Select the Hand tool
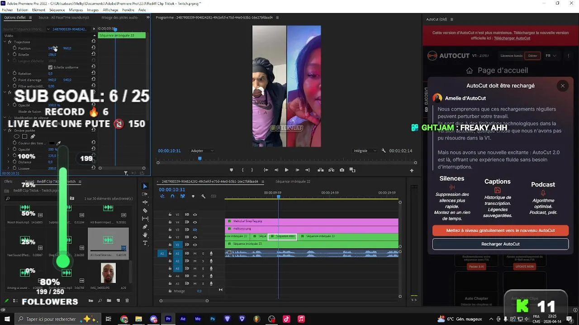Screen dimensions: 579x325 point(145,235)
